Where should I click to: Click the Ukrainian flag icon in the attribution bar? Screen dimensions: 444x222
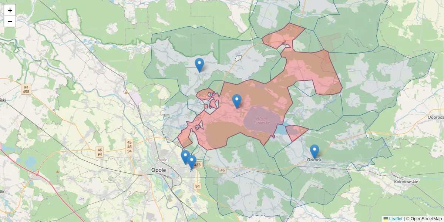click(x=386, y=218)
